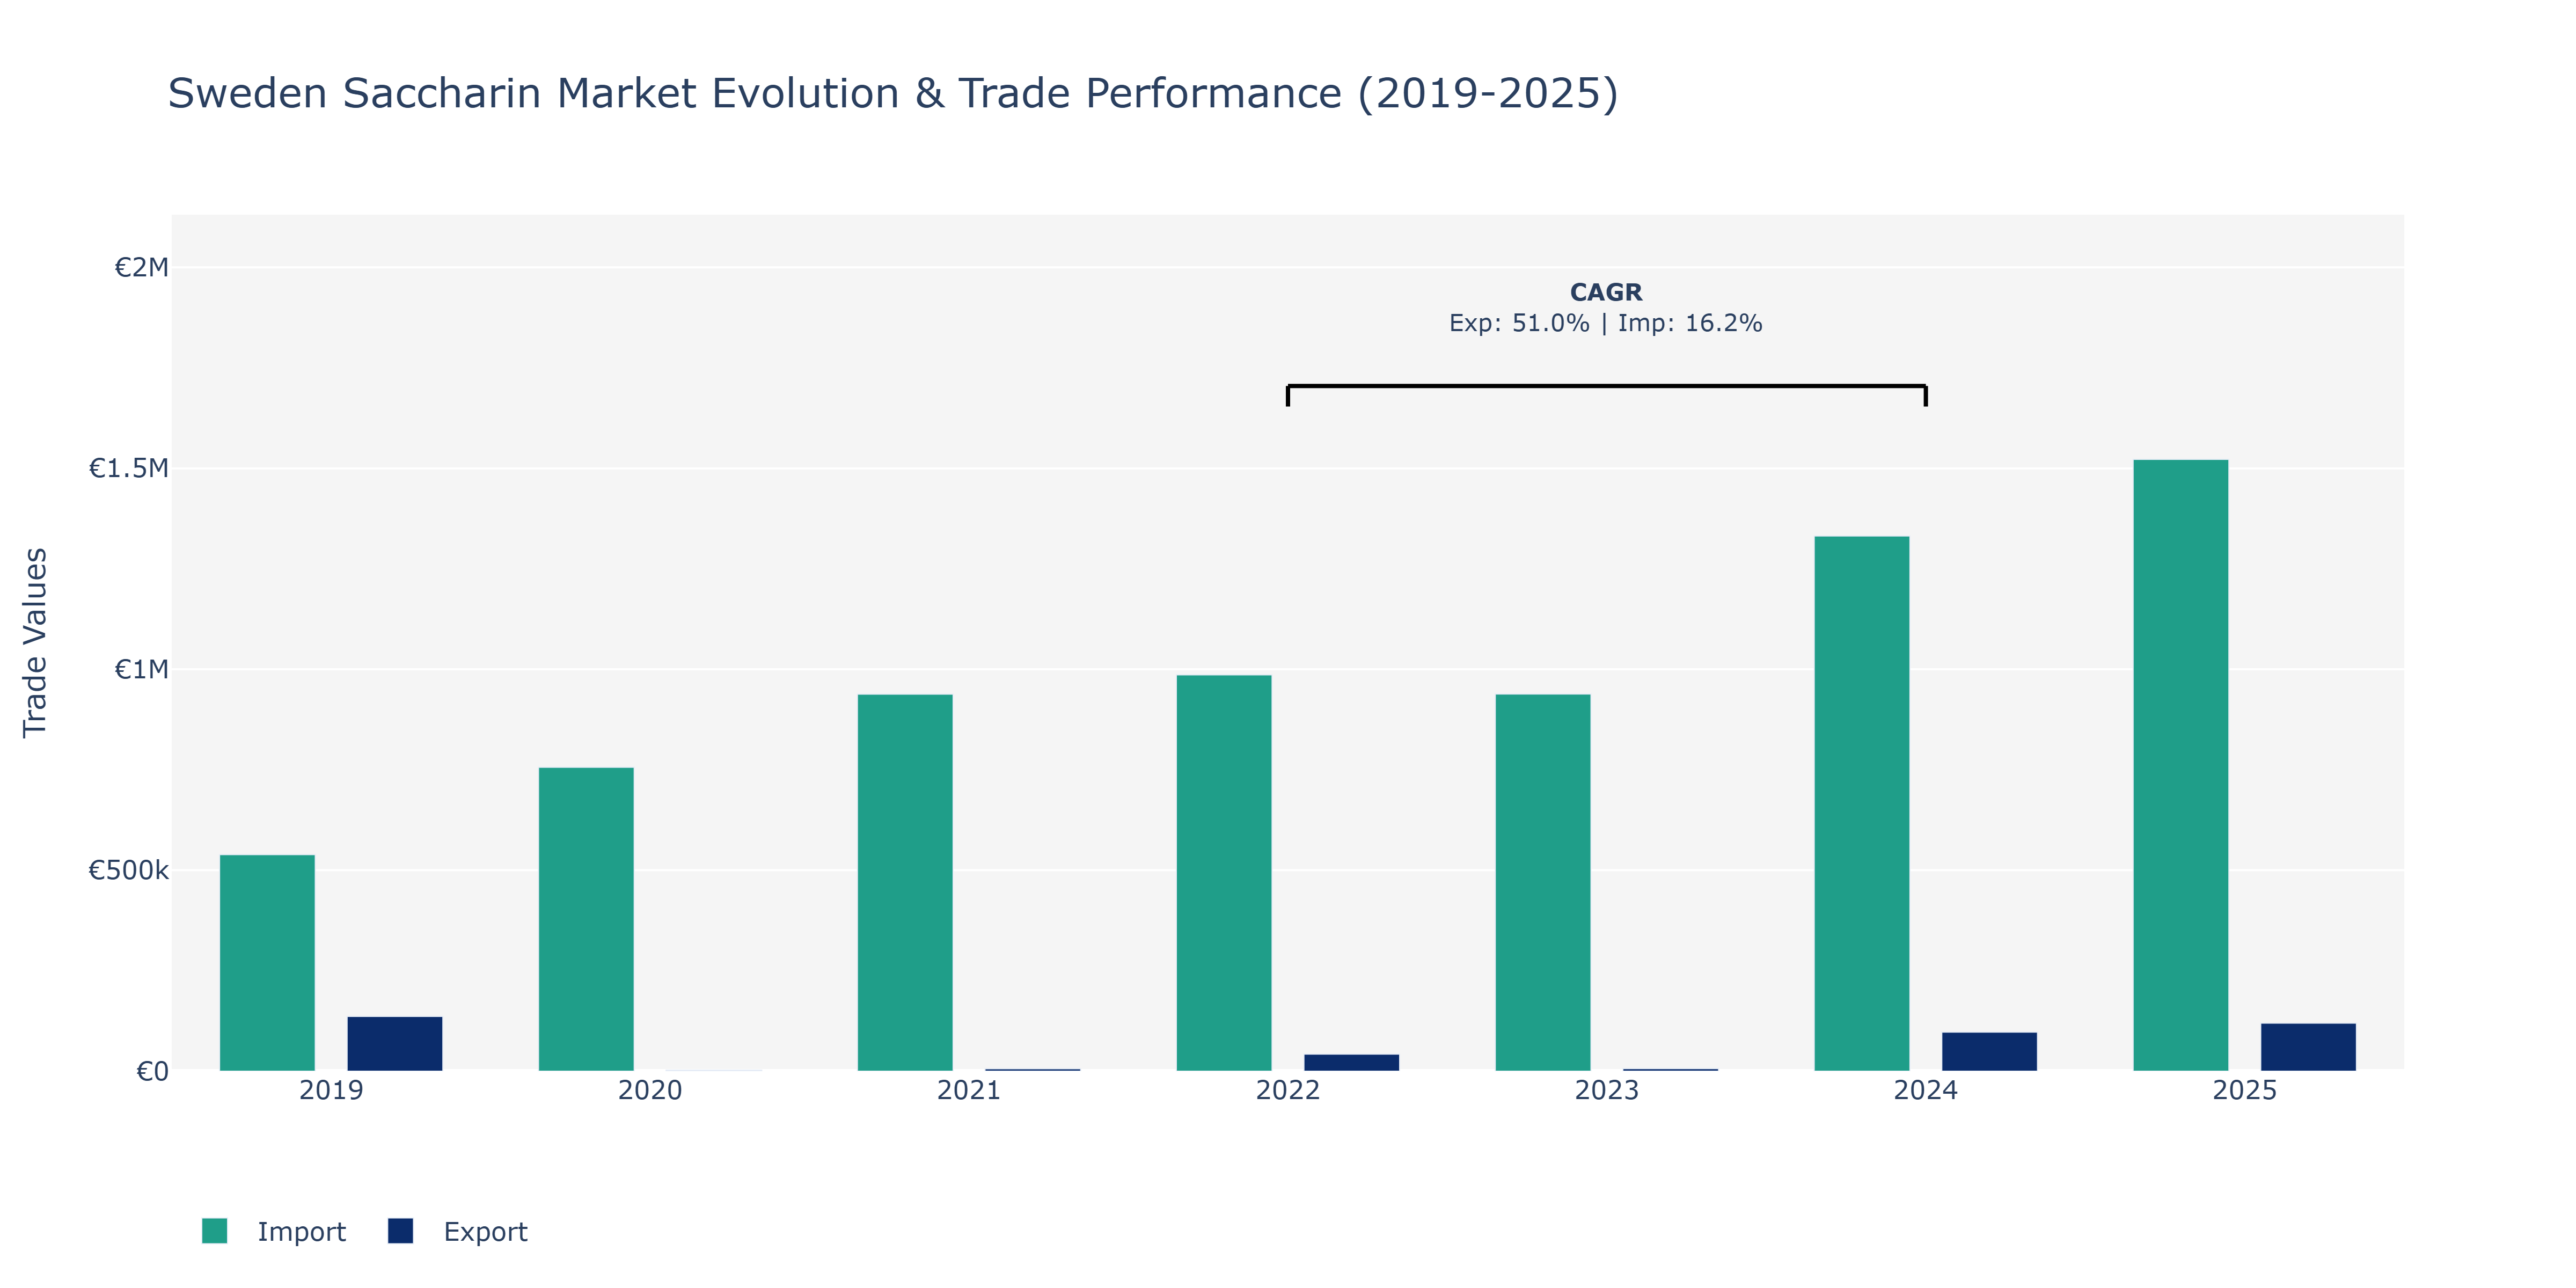
Task: Select the 2020 Import bar
Action: [586, 919]
